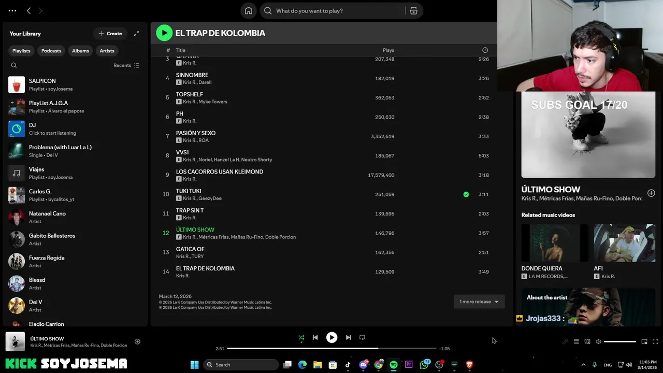Open the miniplayer icon
This screenshot has height=373, width=663.
(644, 342)
